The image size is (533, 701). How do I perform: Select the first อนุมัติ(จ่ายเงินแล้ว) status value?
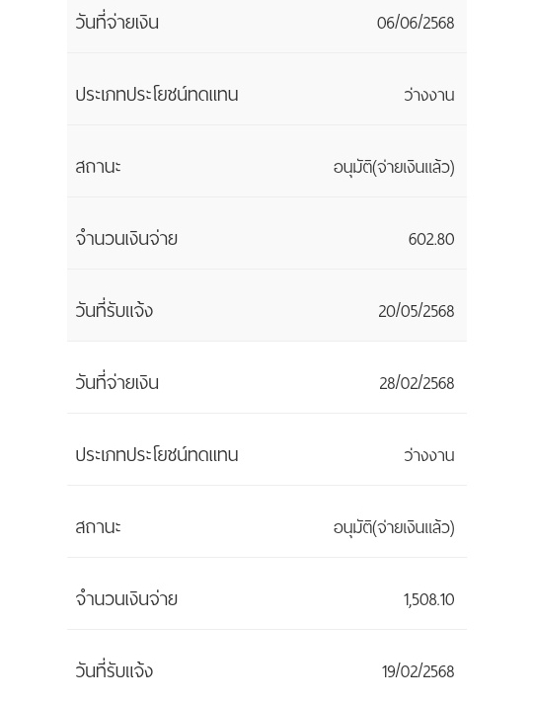394,168
